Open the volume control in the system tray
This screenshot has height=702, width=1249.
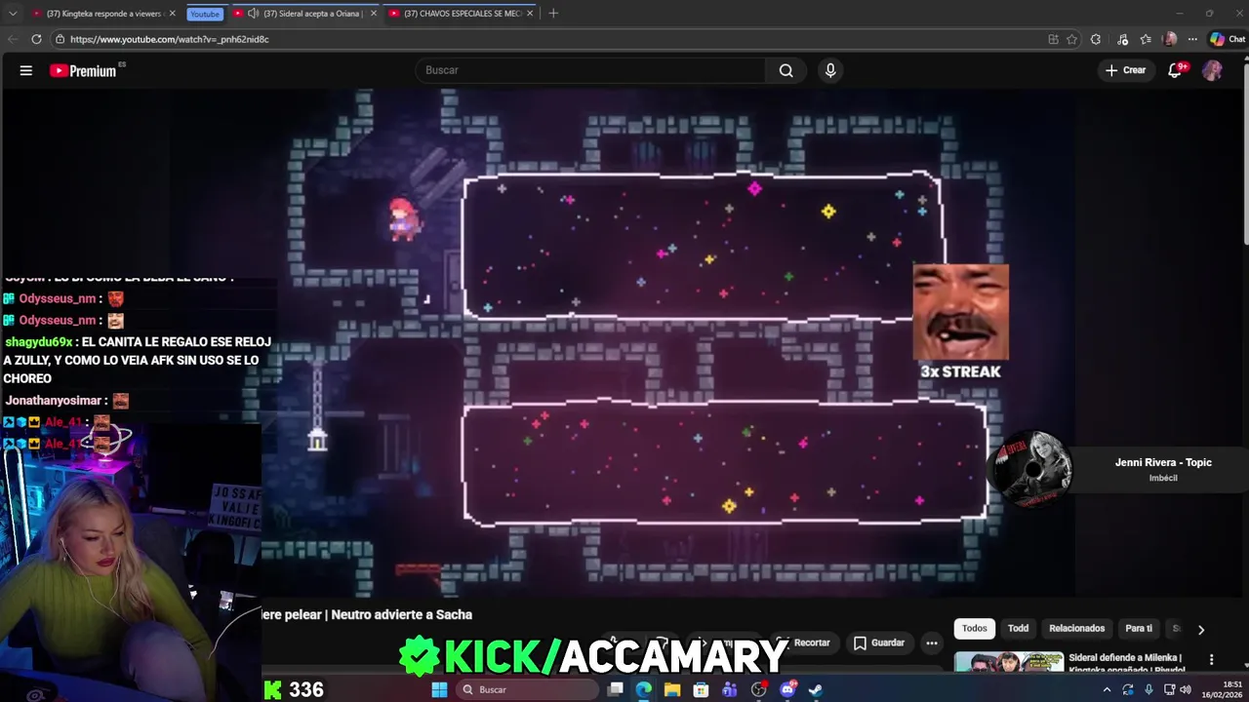tap(1186, 689)
